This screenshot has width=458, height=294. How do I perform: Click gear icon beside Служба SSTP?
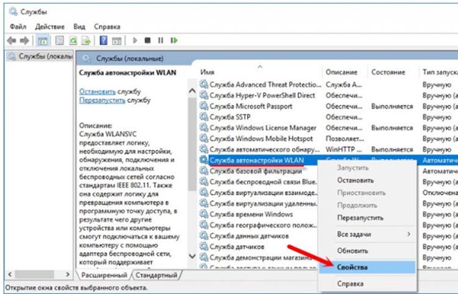[x=203, y=117]
